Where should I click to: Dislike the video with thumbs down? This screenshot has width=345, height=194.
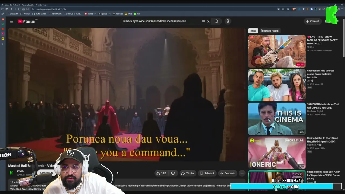tap(173, 173)
